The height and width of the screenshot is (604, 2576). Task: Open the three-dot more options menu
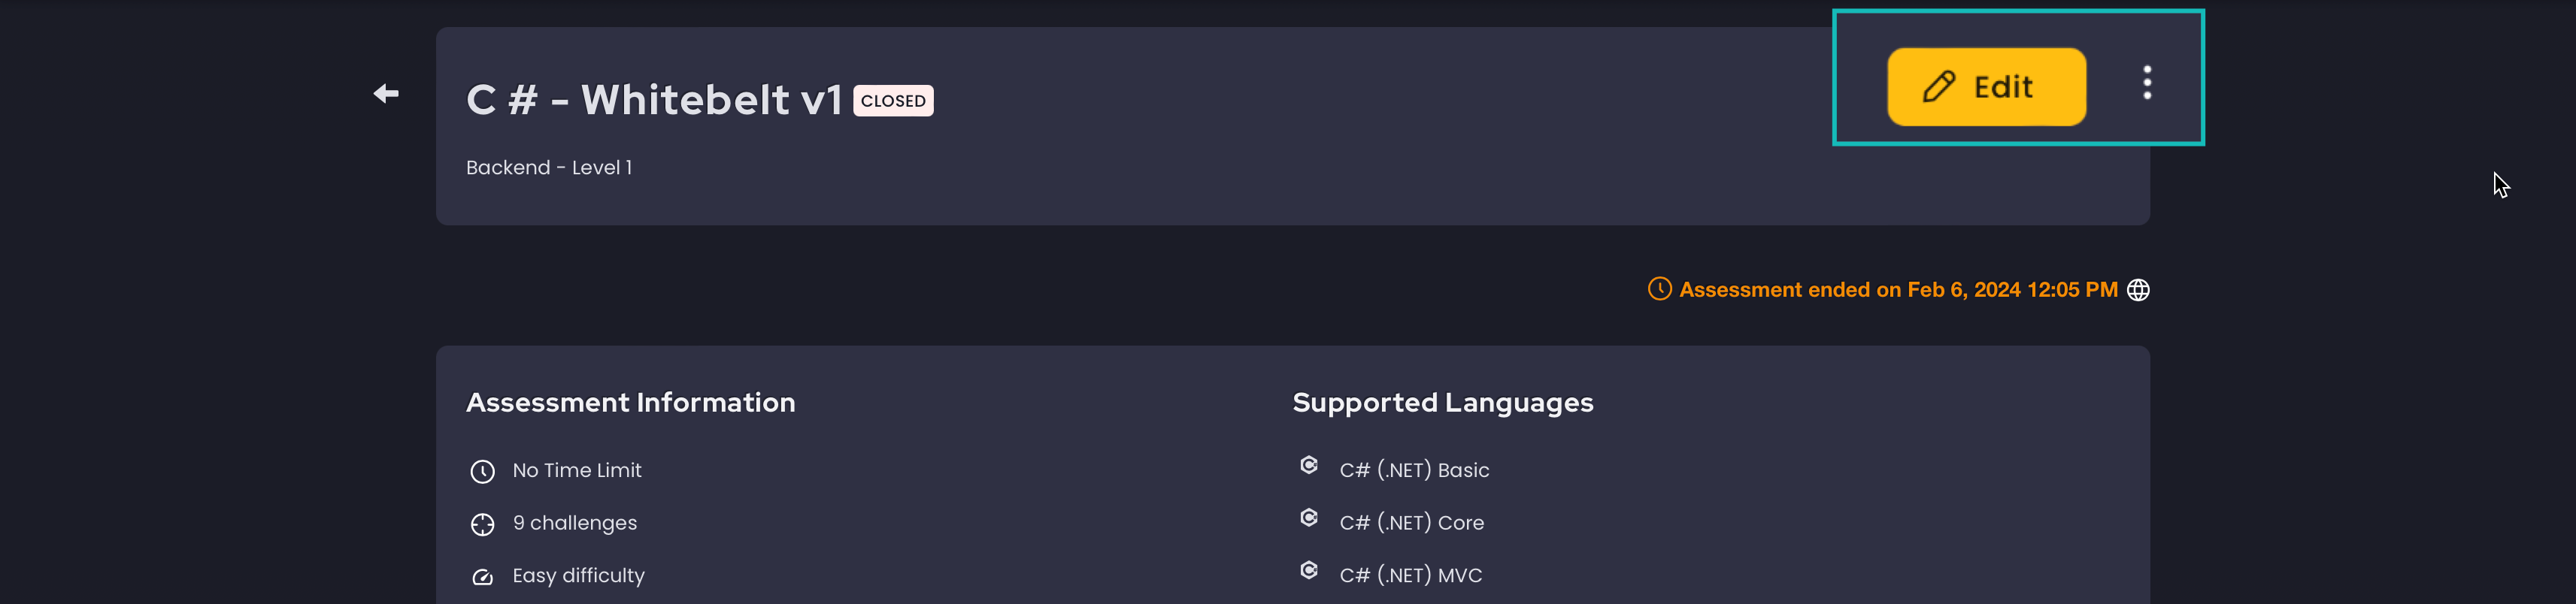pyautogui.click(x=2147, y=83)
